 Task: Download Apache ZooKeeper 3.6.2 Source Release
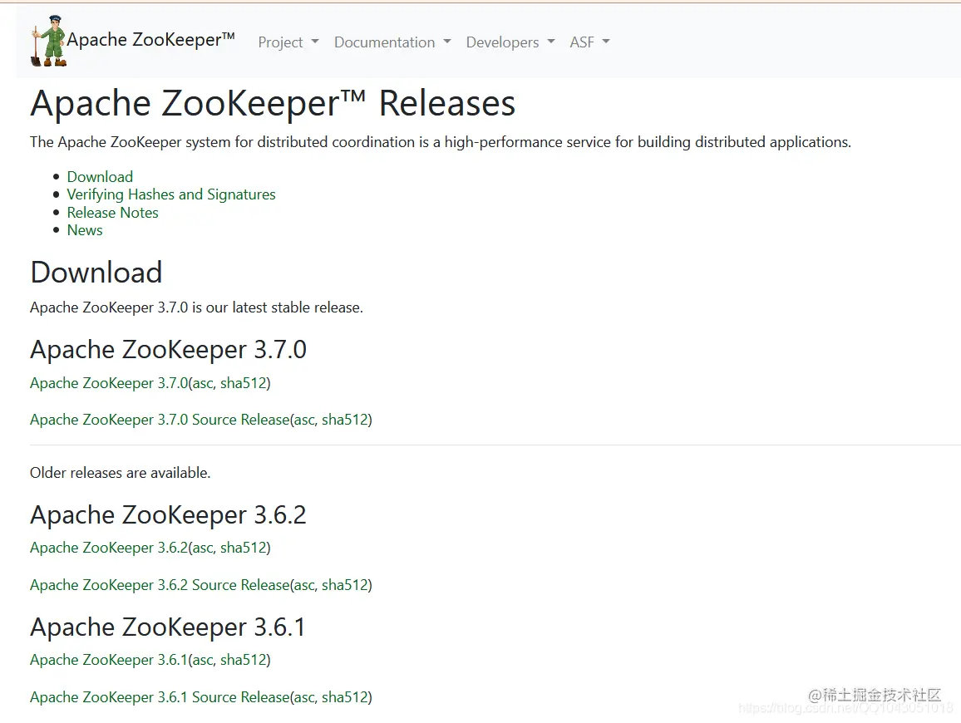[160, 585]
